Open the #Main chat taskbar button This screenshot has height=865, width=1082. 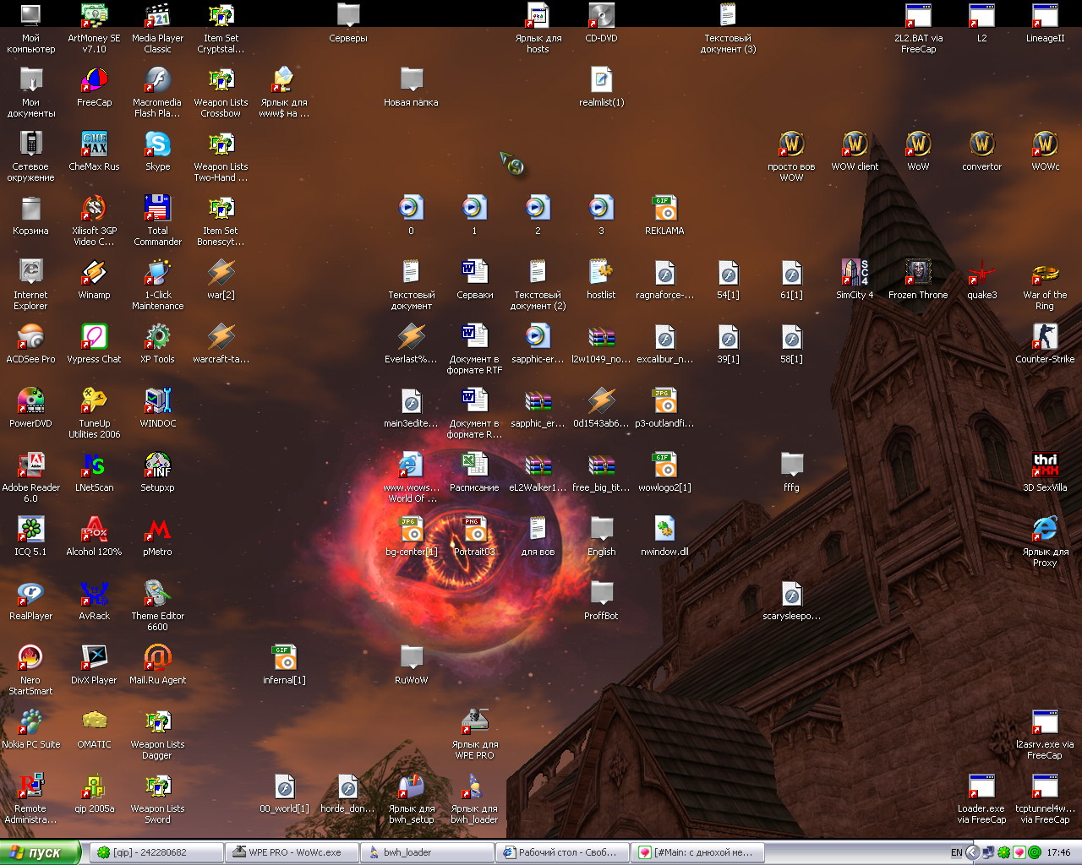pos(697,852)
